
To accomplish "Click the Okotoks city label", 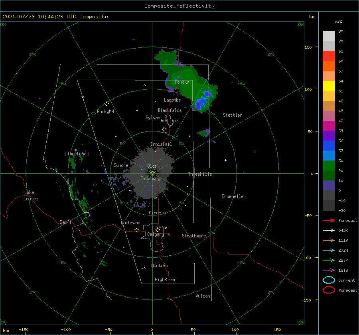I will coord(160,266).
